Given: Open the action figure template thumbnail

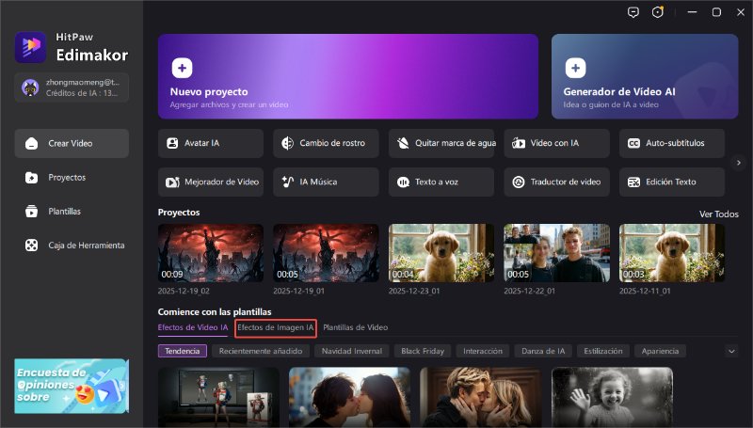Looking at the screenshot, I should click(218, 397).
